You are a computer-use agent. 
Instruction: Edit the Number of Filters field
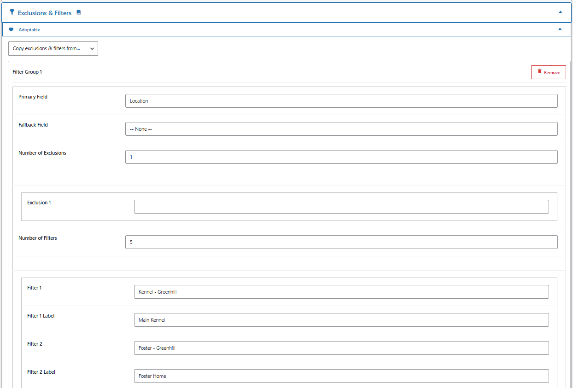[341, 242]
